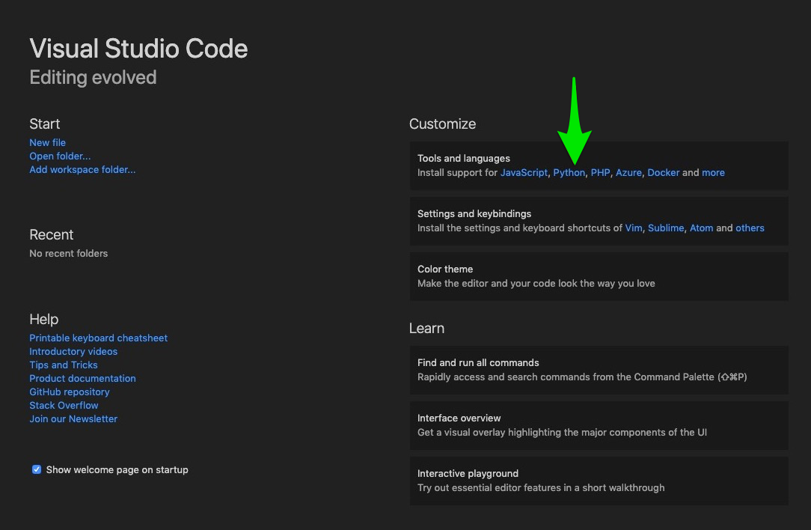Viewport: 811px width, 530px height.
Task: Install Atom keybindings
Action: (701, 228)
